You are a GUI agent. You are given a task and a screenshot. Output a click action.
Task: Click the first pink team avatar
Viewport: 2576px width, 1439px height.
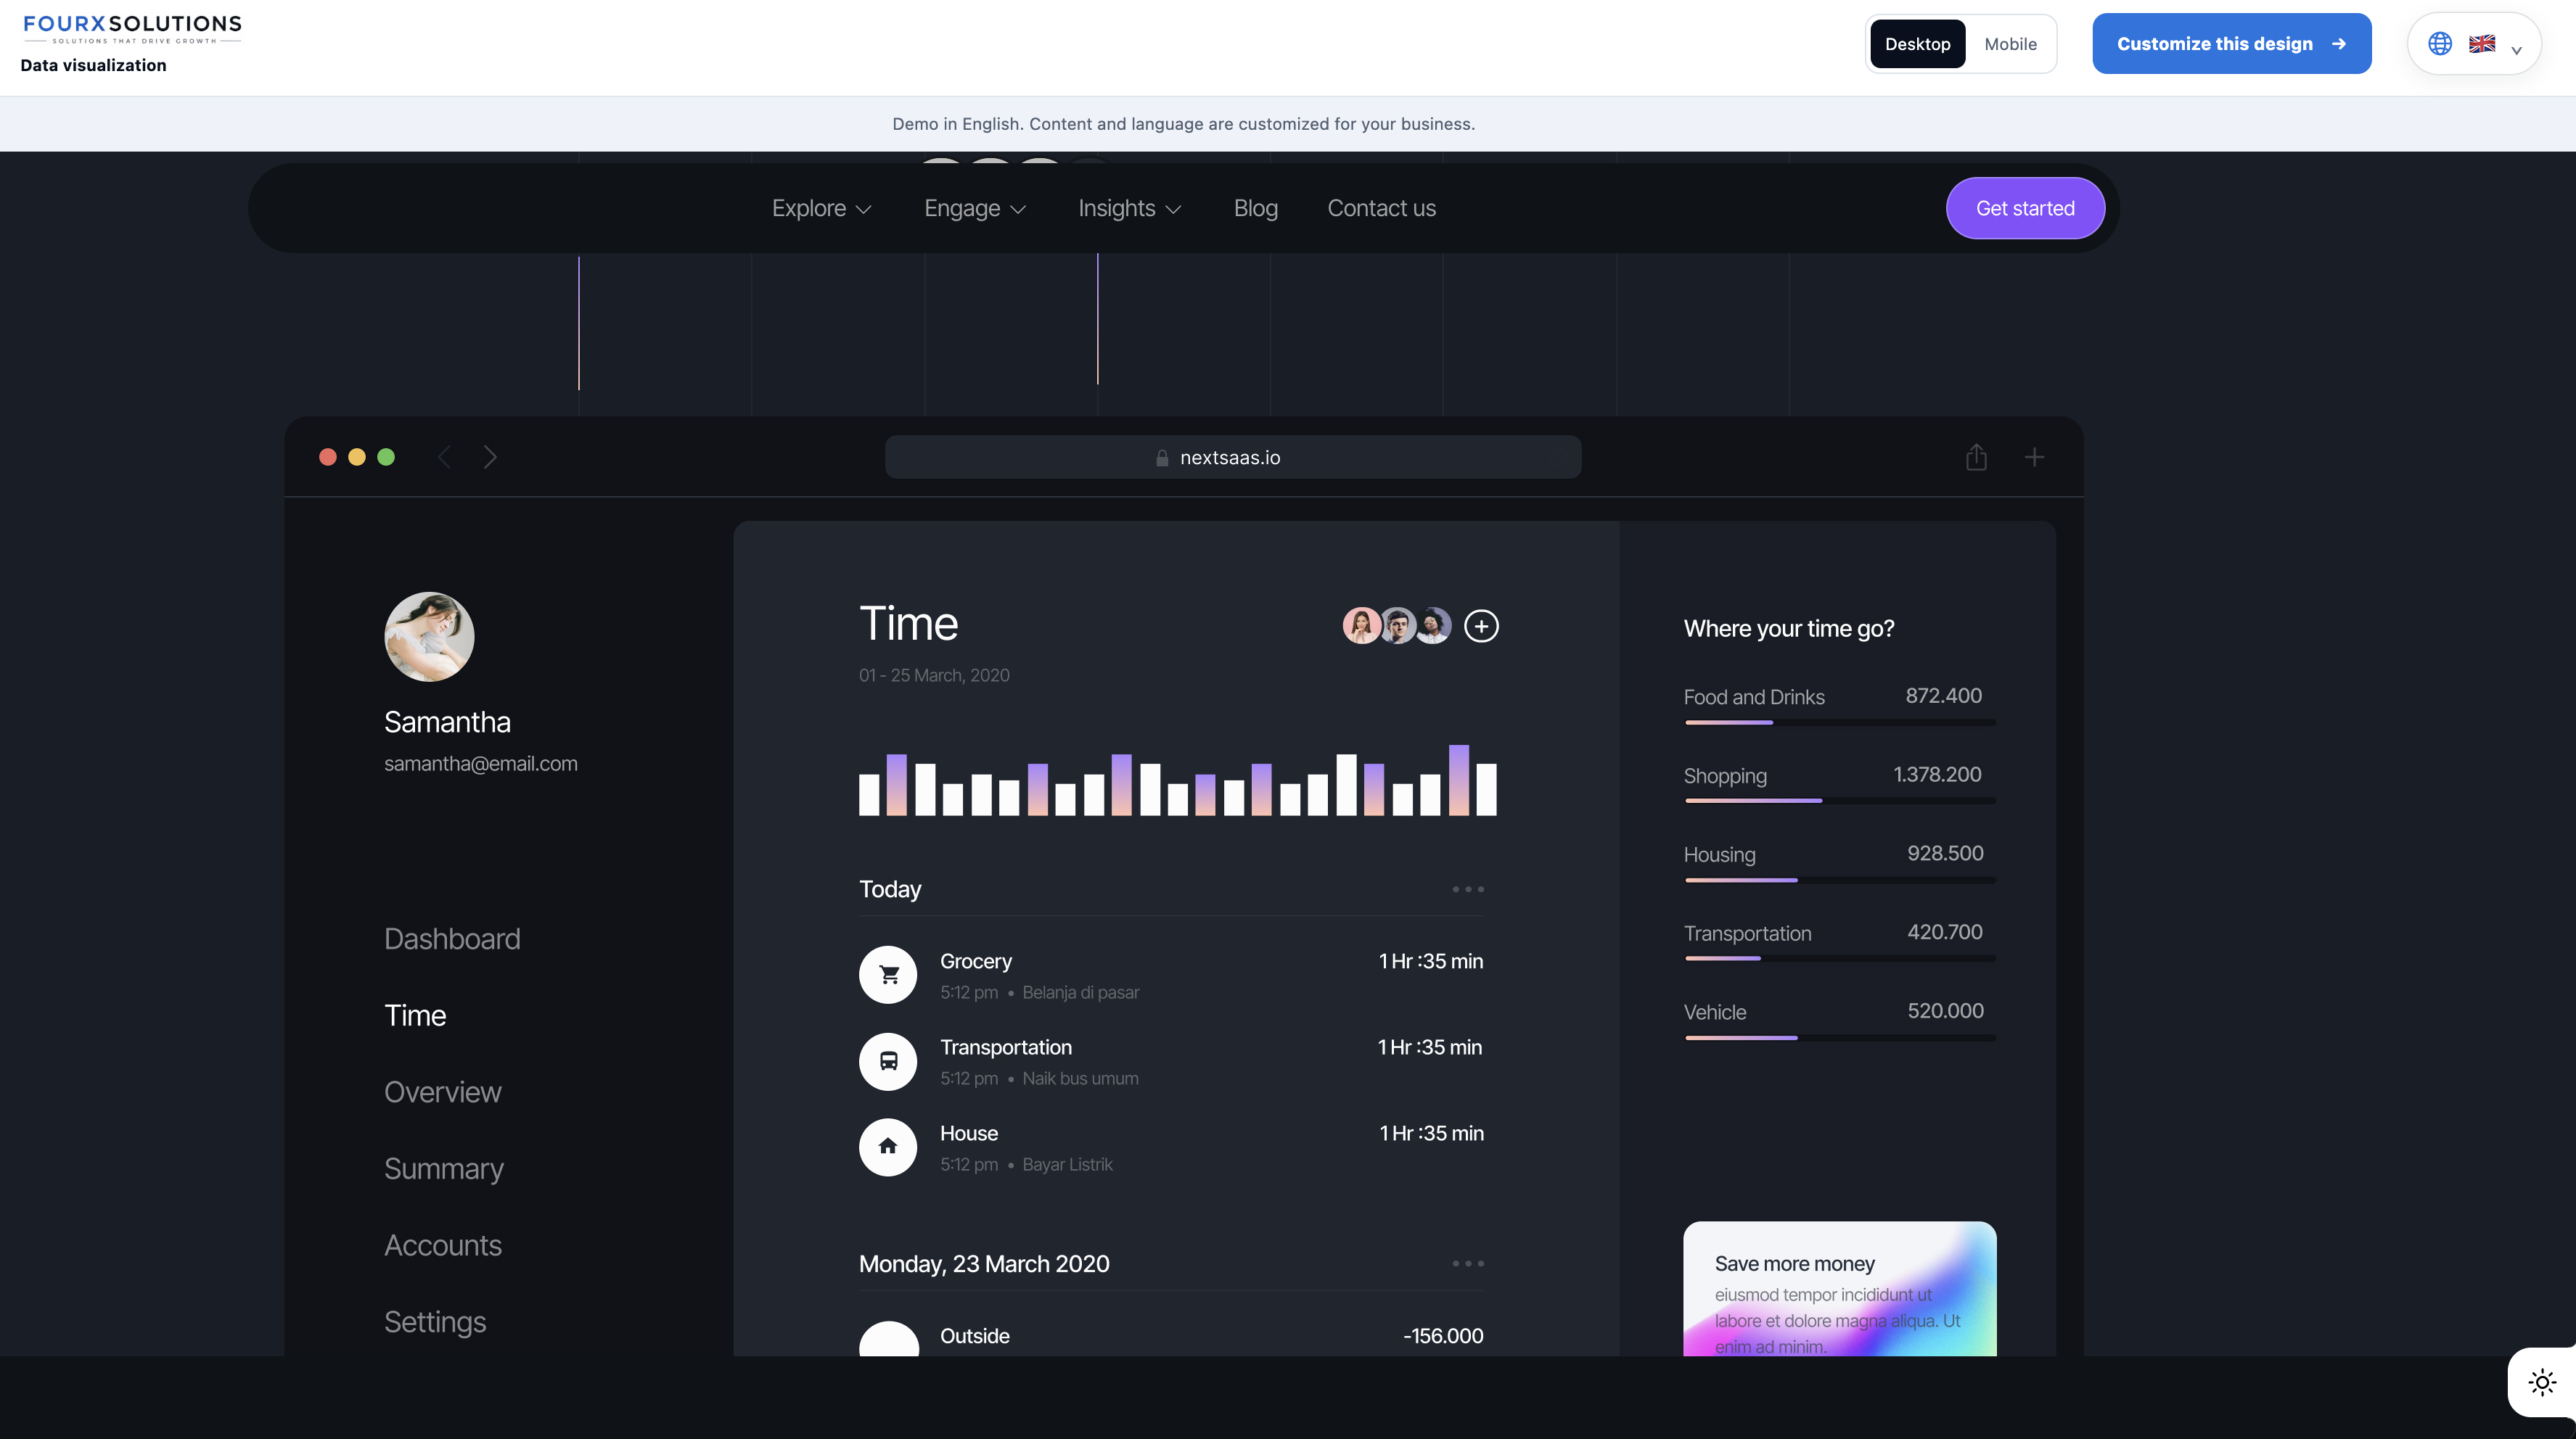click(1361, 625)
